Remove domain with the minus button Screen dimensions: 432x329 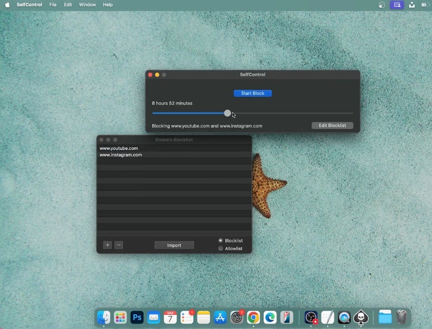[x=119, y=245]
